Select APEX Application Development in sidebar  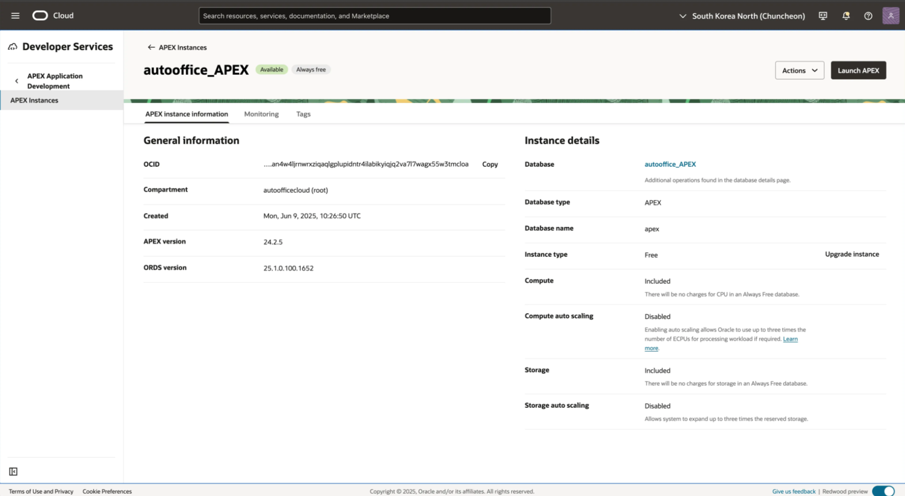55,81
